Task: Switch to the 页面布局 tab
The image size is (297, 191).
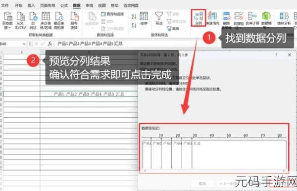Action: (x=48, y=5)
